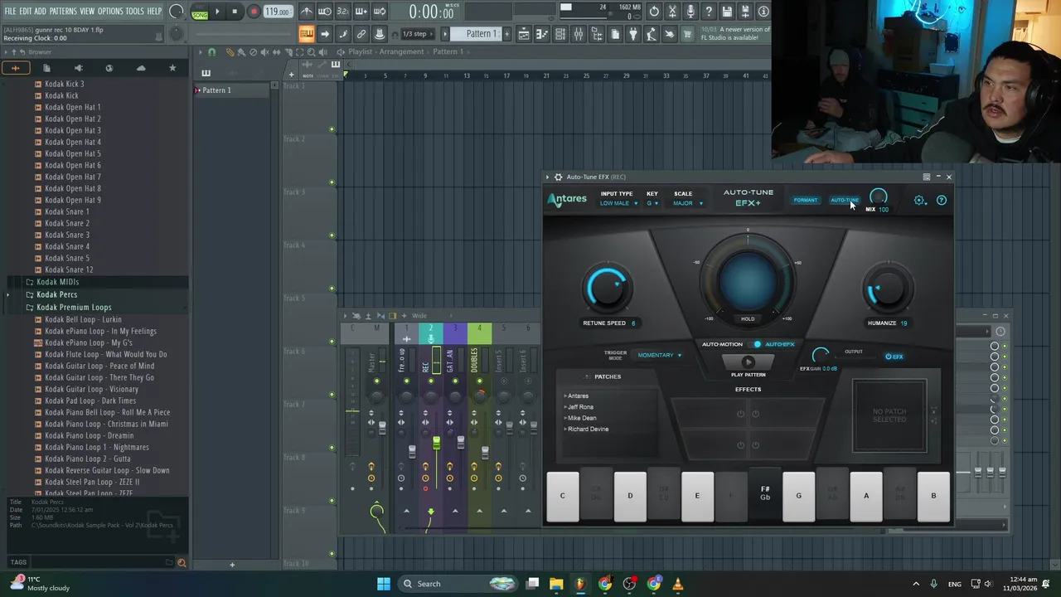Click the Mix knob
This screenshot has height=597, width=1061.
point(878,197)
